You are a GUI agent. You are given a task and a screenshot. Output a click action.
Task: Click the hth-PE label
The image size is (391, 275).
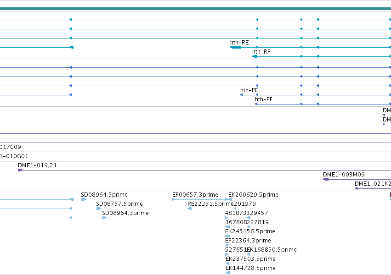click(x=249, y=90)
